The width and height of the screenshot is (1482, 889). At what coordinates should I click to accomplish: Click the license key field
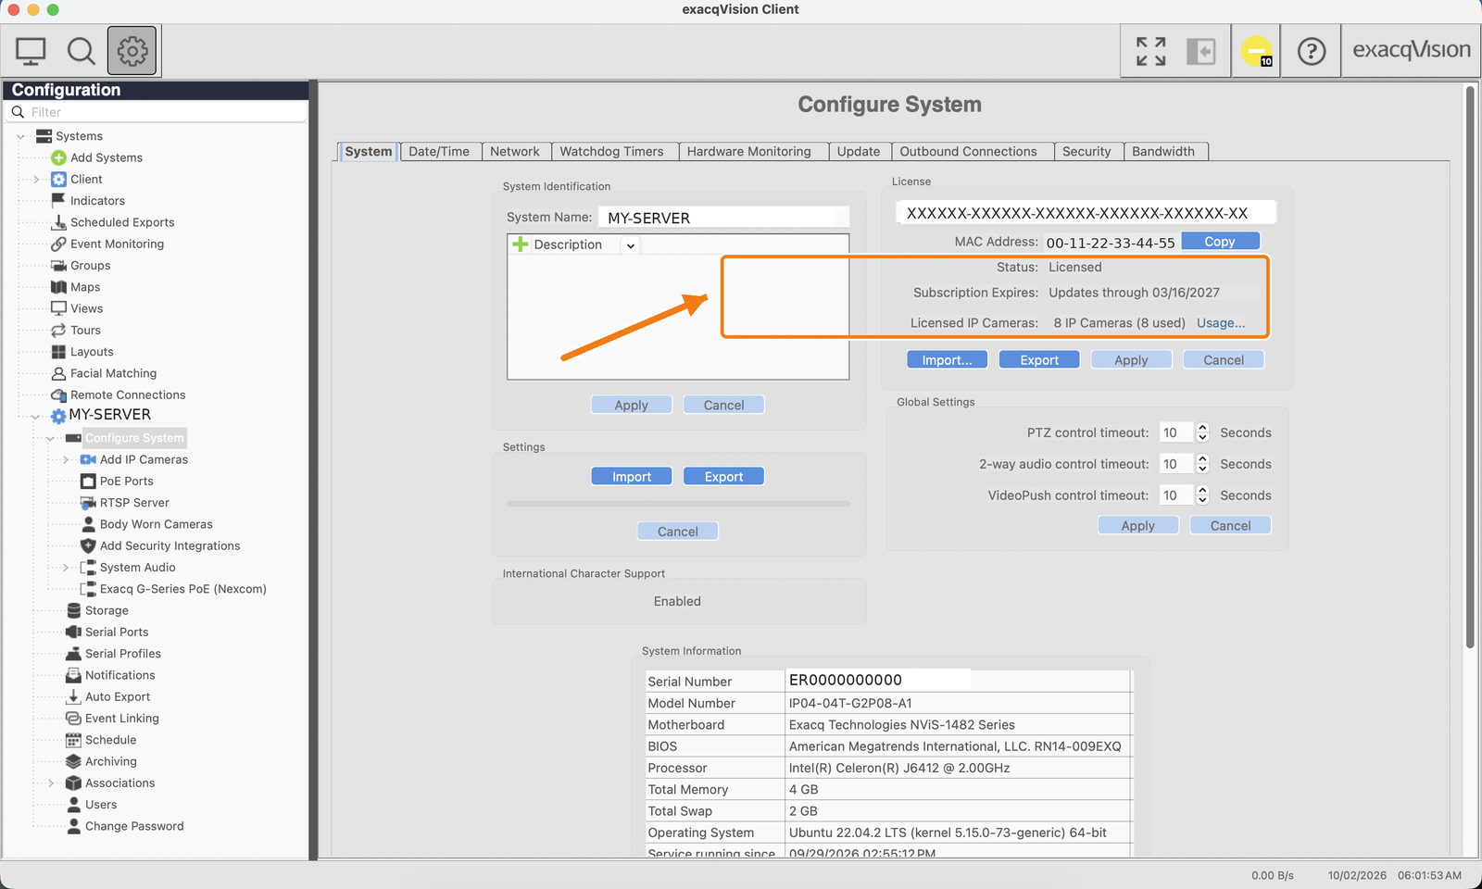1086,213
